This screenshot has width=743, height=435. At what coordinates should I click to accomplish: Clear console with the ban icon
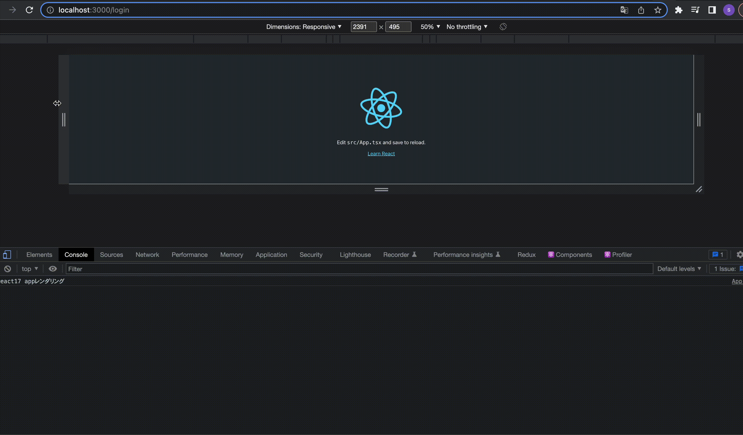tap(8, 269)
